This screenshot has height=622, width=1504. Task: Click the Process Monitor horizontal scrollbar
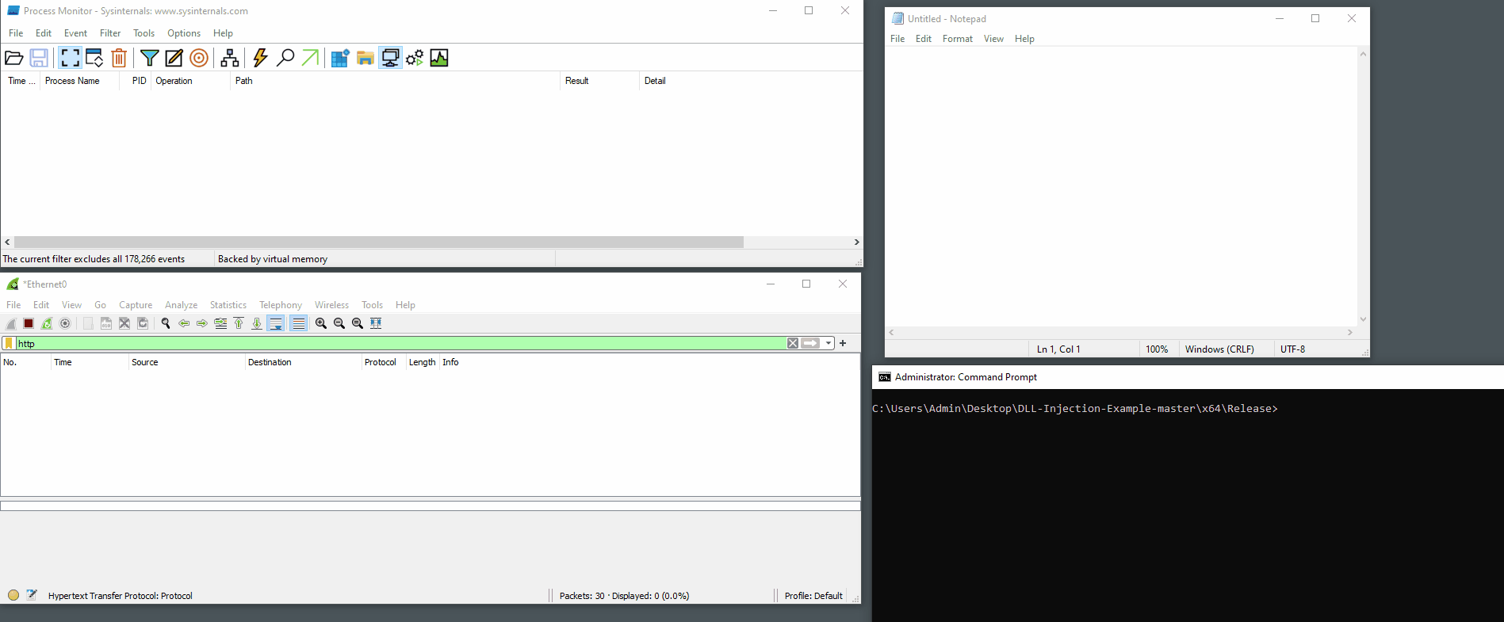coord(378,242)
